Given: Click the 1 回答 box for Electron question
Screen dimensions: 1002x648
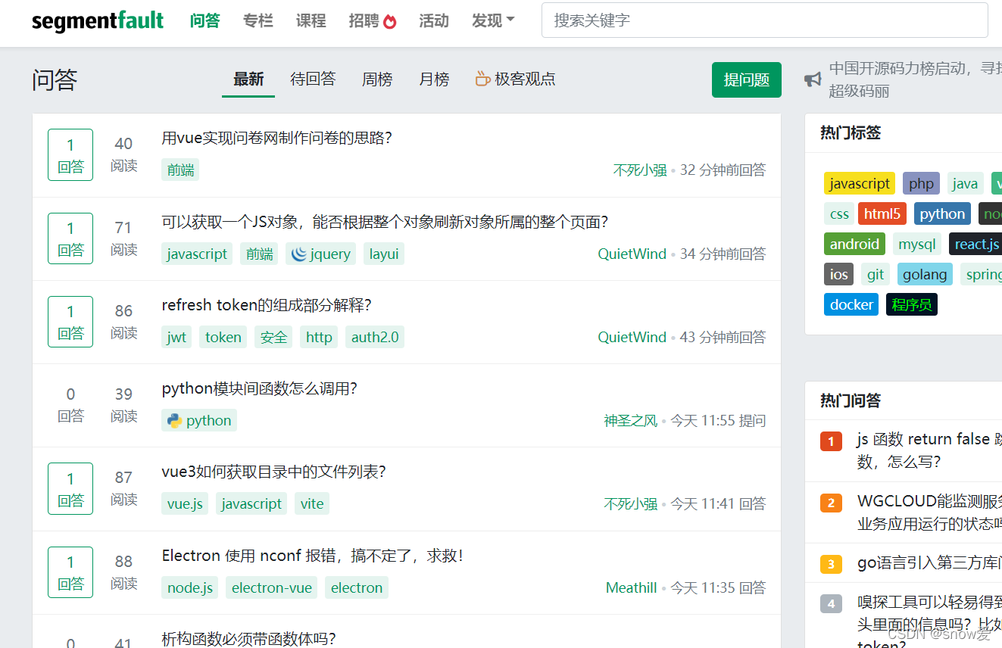Looking at the screenshot, I should pyautogui.click(x=70, y=572).
